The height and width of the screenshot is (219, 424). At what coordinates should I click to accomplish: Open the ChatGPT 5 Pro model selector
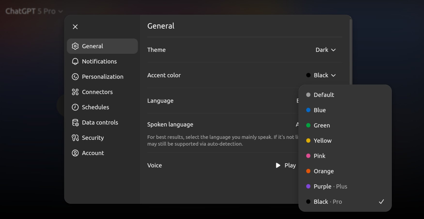coord(34,11)
